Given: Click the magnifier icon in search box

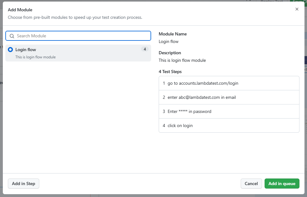Looking at the screenshot, I should pos(12,36).
